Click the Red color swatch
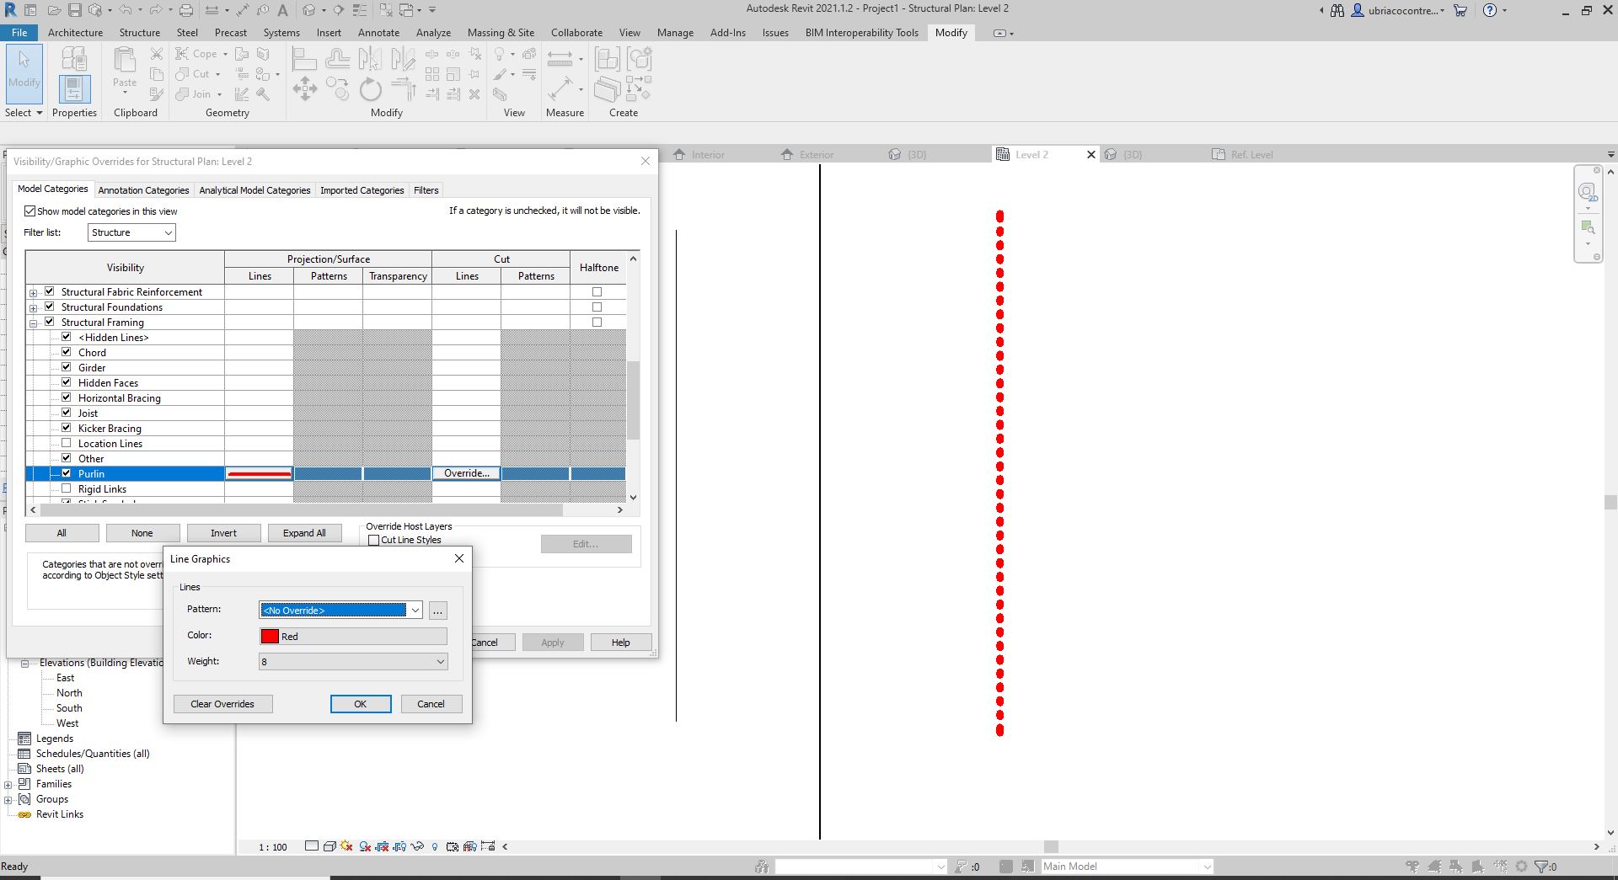The width and height of the screenshot is (1618, 880). (269, 636)
